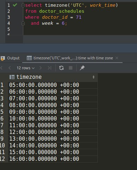
Task: Click the select keyword in the editor
Action: (34, 5)
